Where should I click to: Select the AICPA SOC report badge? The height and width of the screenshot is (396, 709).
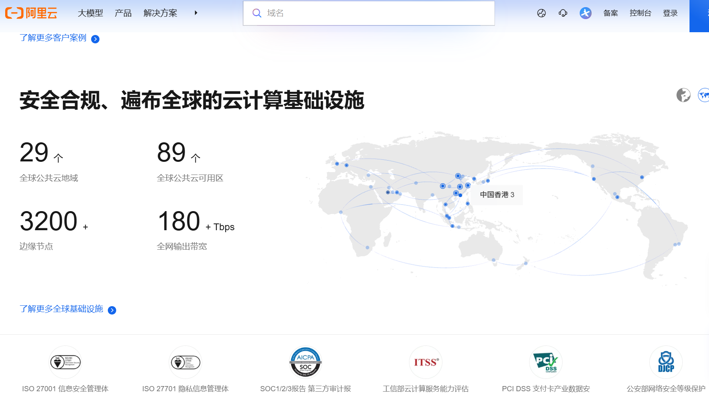tap(305, 362)
